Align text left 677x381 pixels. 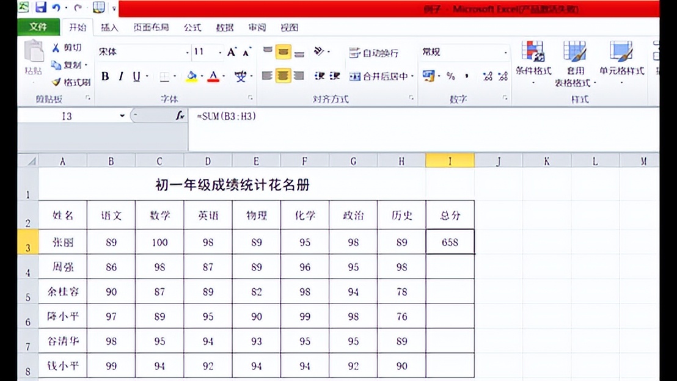267,76
